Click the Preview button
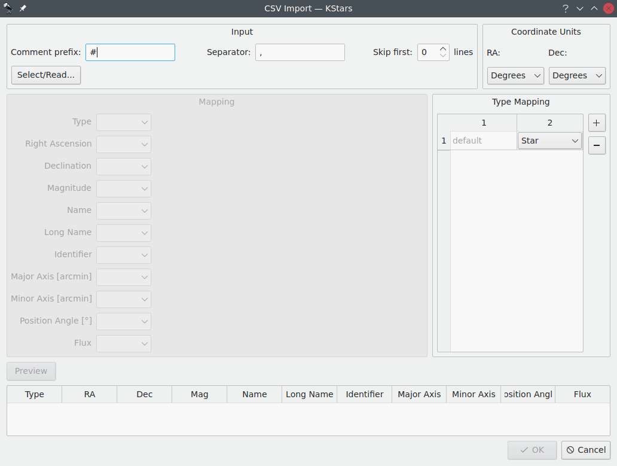 click(x=31, y=371)
